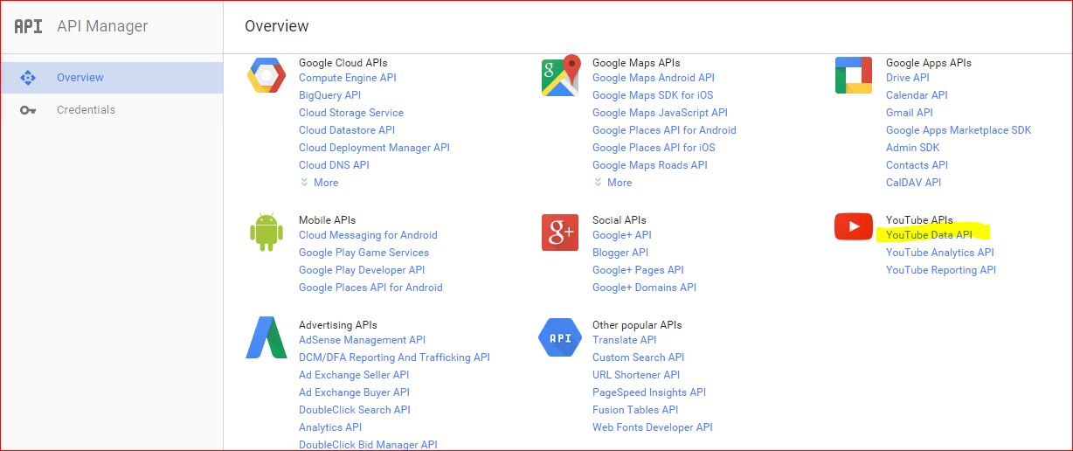Open Calendar API link
The image size is (1073, 451).
(917, 95)
